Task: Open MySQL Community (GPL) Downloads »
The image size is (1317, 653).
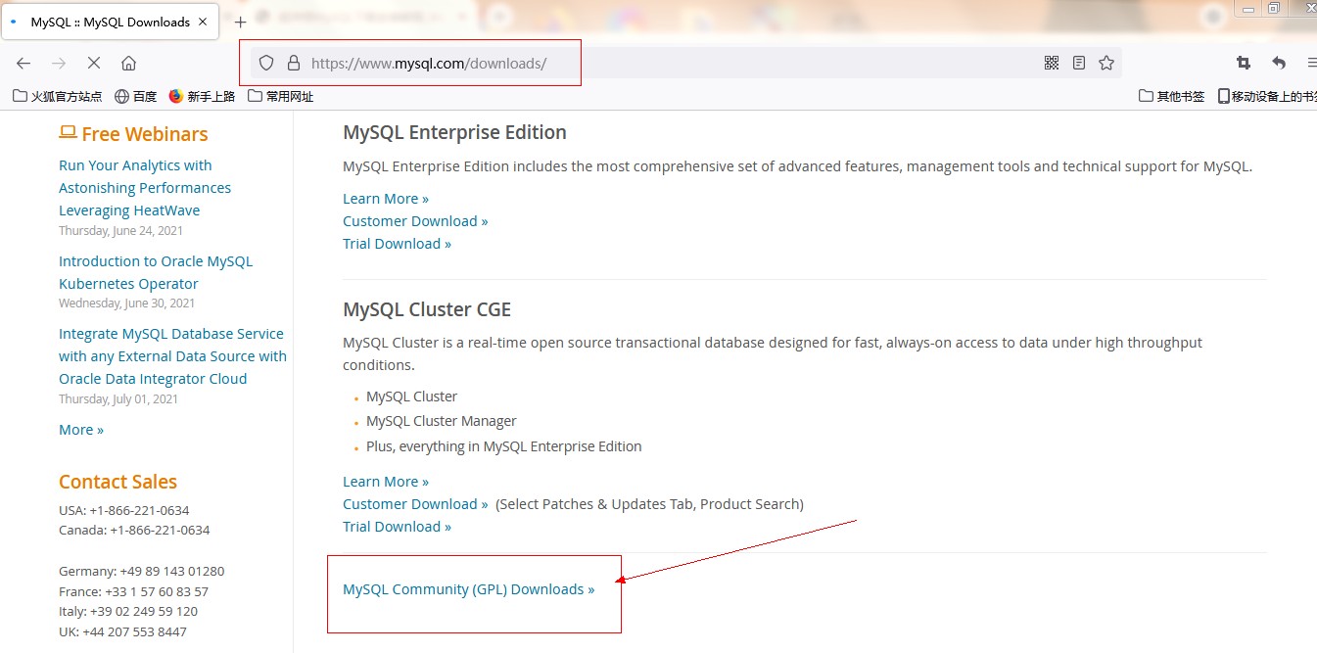Action: tap(469, 589)
